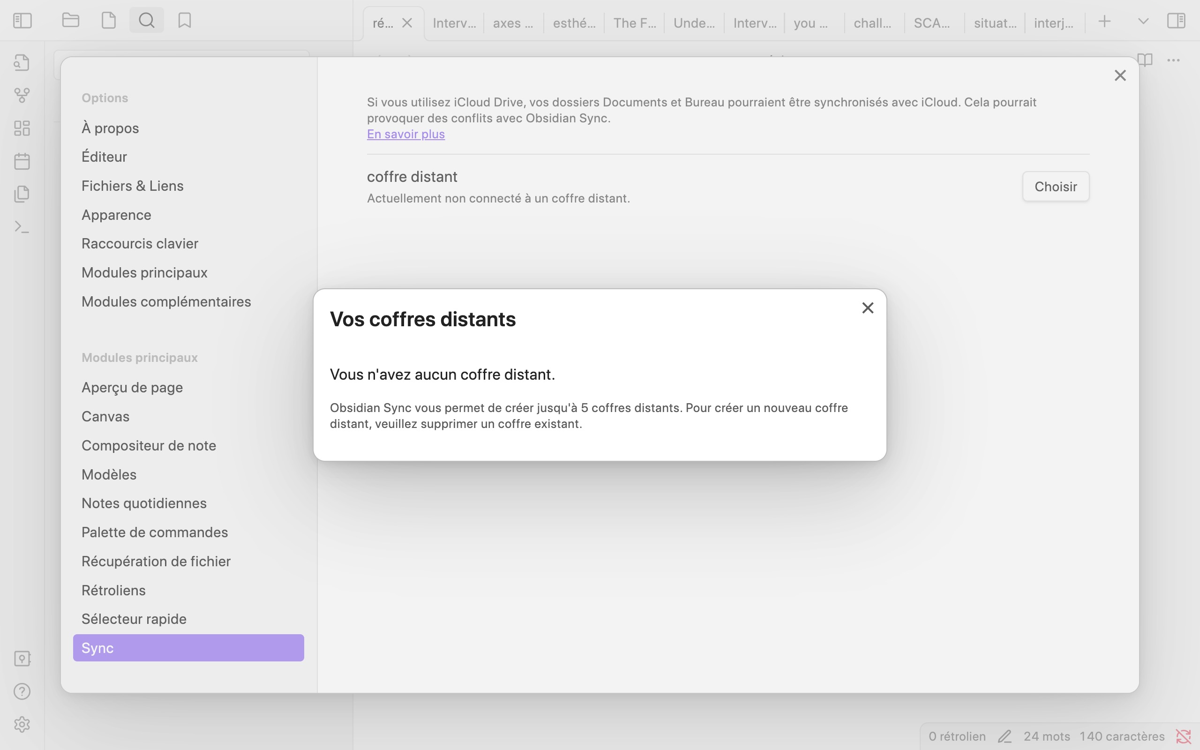The height and width of the screenshot is (750, 1200).
Task: Toggle the right sidebar icon
Action: pyautogui.click(x=1176, y=21)
